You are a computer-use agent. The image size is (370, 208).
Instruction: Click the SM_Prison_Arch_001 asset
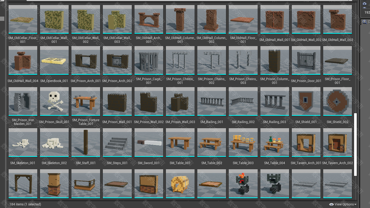pyautogui.click(x=86, y=60)
